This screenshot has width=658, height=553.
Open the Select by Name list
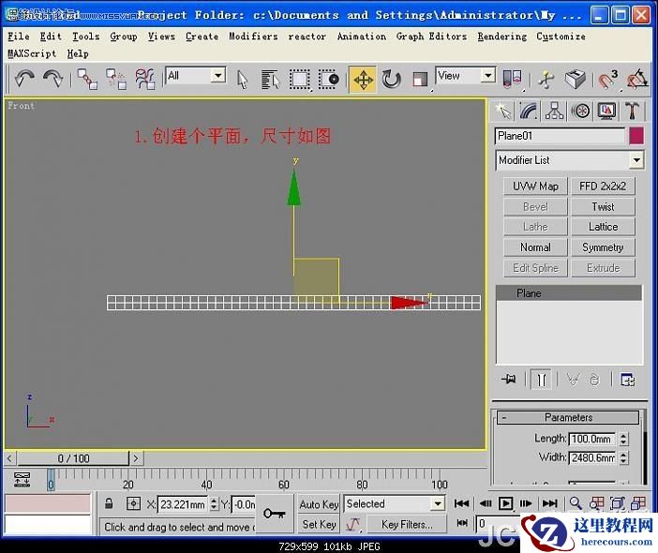[x=270, y=79]
